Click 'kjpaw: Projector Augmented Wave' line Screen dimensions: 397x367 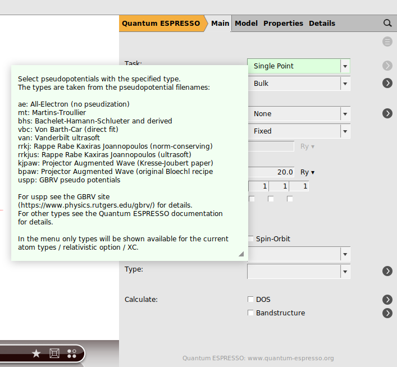tap(116, 163)
